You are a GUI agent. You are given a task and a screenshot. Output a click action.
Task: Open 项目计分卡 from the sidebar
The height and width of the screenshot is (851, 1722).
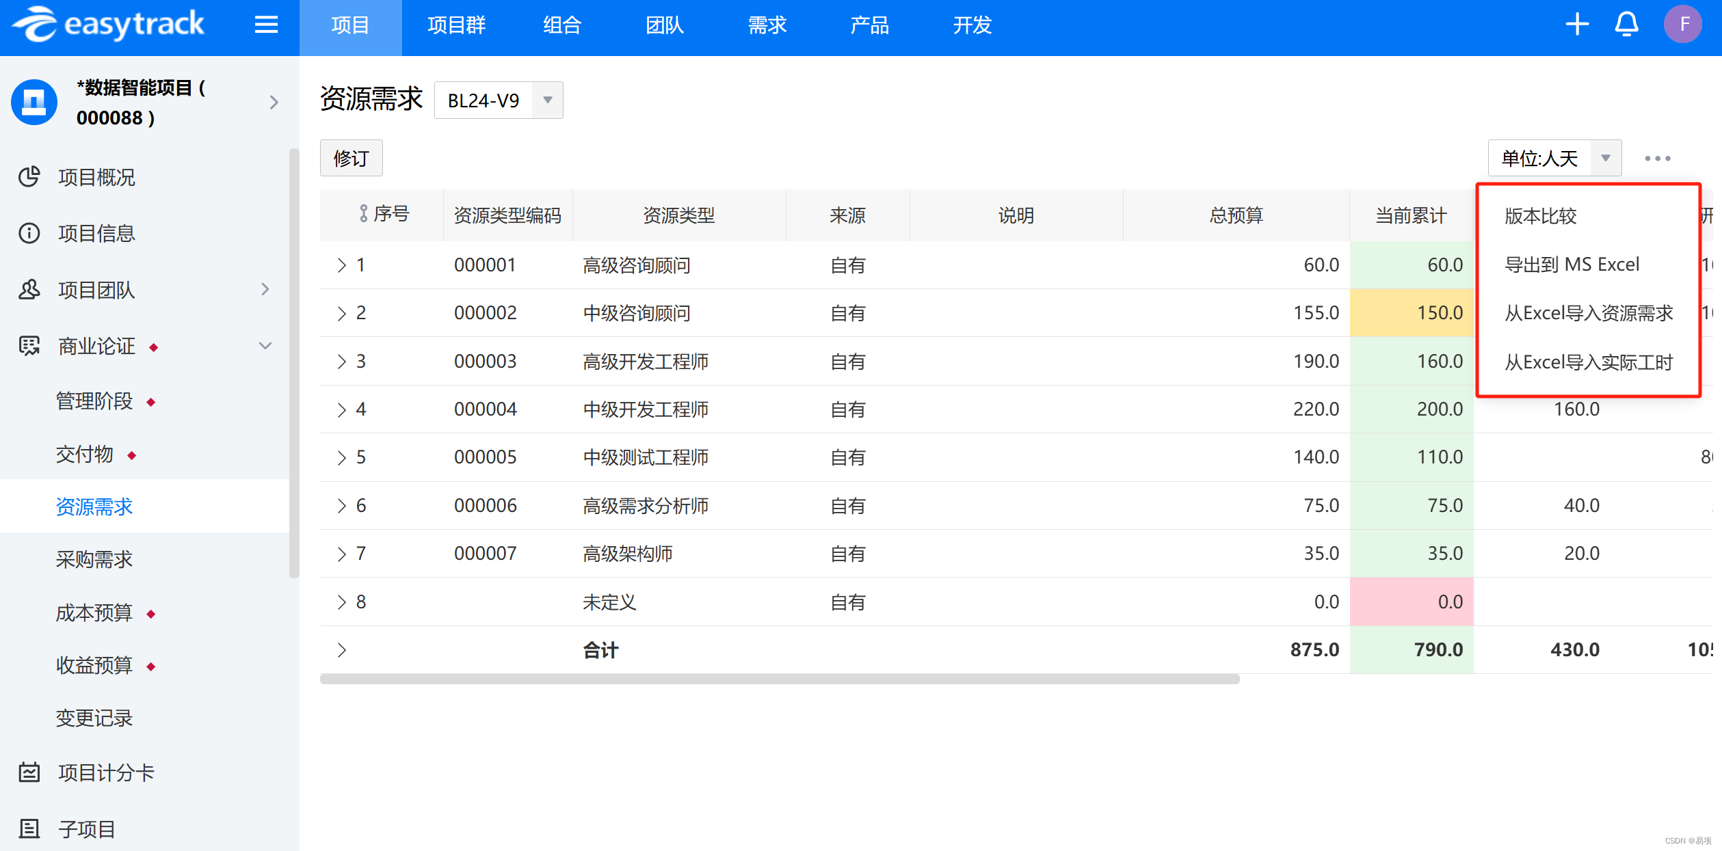tap(106, 773)
